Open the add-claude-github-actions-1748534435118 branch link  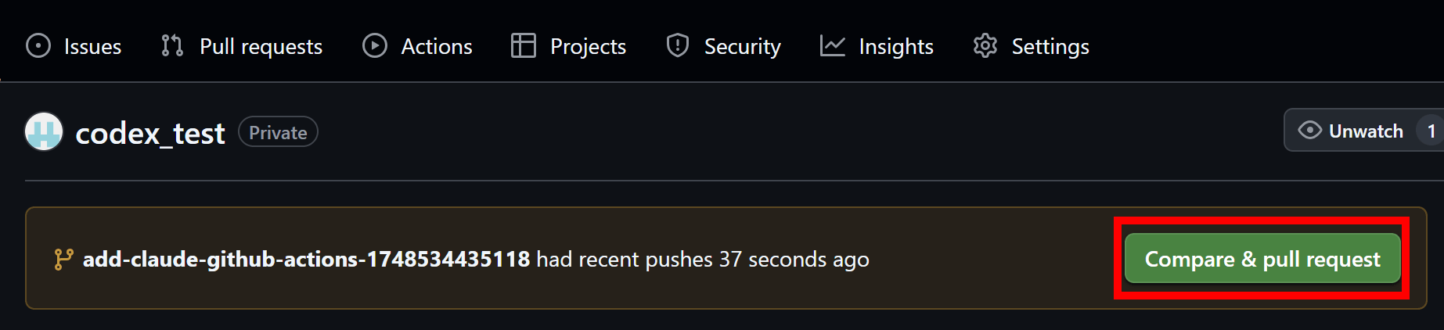click(x=306, y=259)
